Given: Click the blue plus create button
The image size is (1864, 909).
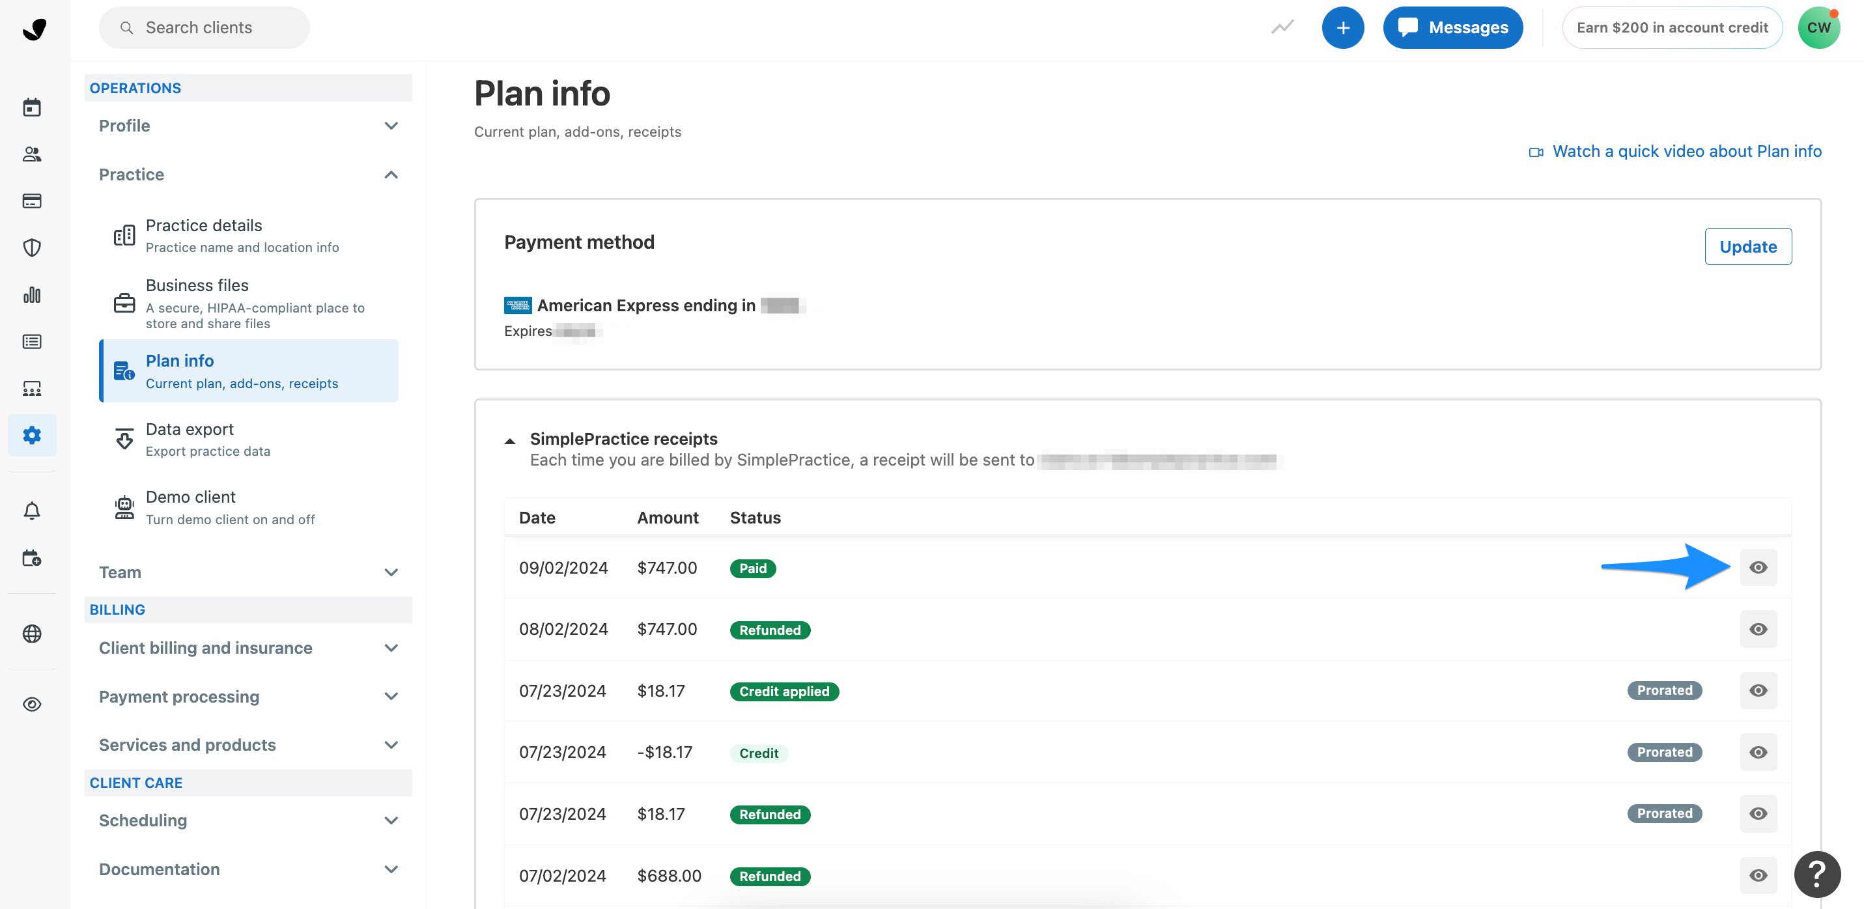Looking at the screenshot, I should (1342, 27).
